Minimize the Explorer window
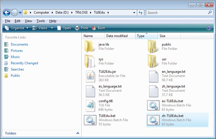Screen dimensions: 216x139 (192, 5)
